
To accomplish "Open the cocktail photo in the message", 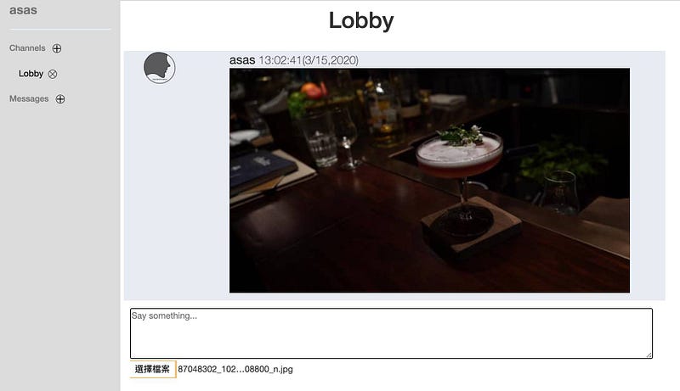I will 429,181.
